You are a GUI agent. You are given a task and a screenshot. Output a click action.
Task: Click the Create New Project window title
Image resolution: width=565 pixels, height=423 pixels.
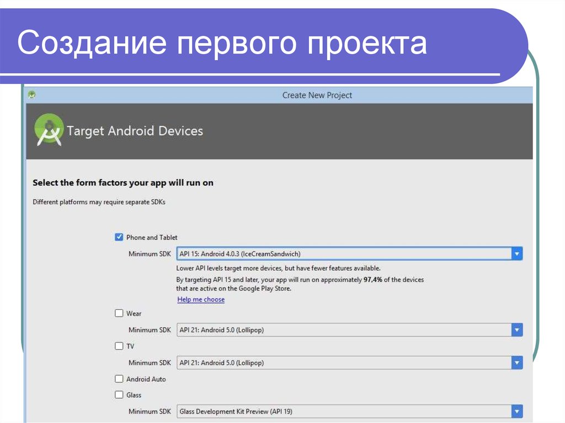(317, 95)
